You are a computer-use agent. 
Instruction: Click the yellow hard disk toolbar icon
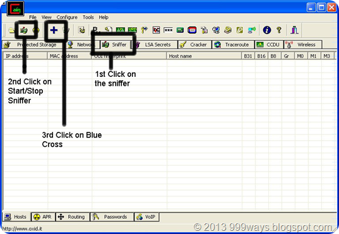[228, 30]
